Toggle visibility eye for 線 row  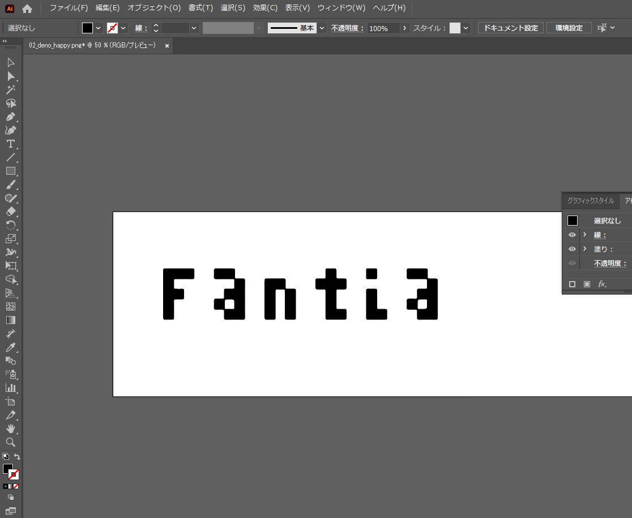[572, 235]
